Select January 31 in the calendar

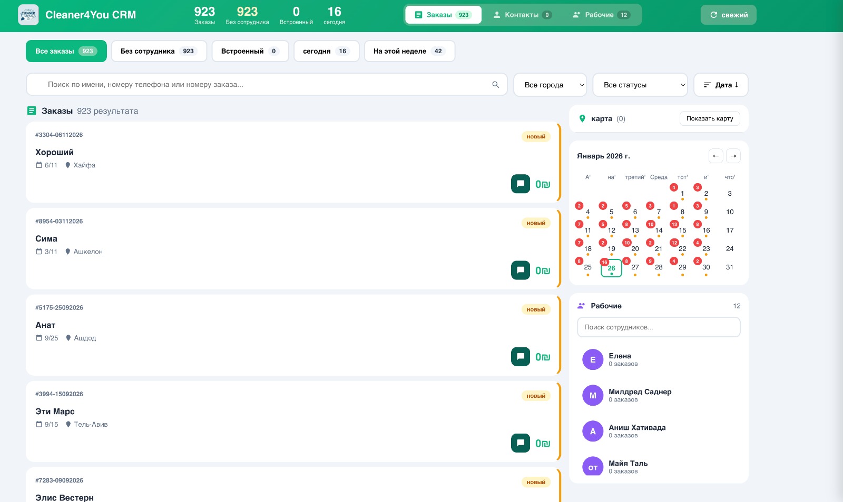click(x=730, y=267)
